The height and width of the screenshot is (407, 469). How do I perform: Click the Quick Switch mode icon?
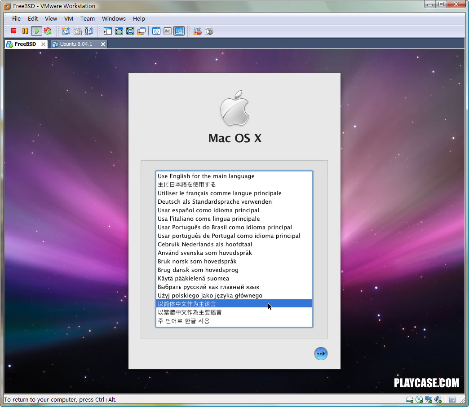(119, 31)
